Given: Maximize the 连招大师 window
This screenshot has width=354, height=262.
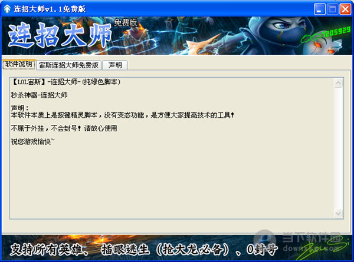Looking at the screenshot, I should tap(333, 9).
